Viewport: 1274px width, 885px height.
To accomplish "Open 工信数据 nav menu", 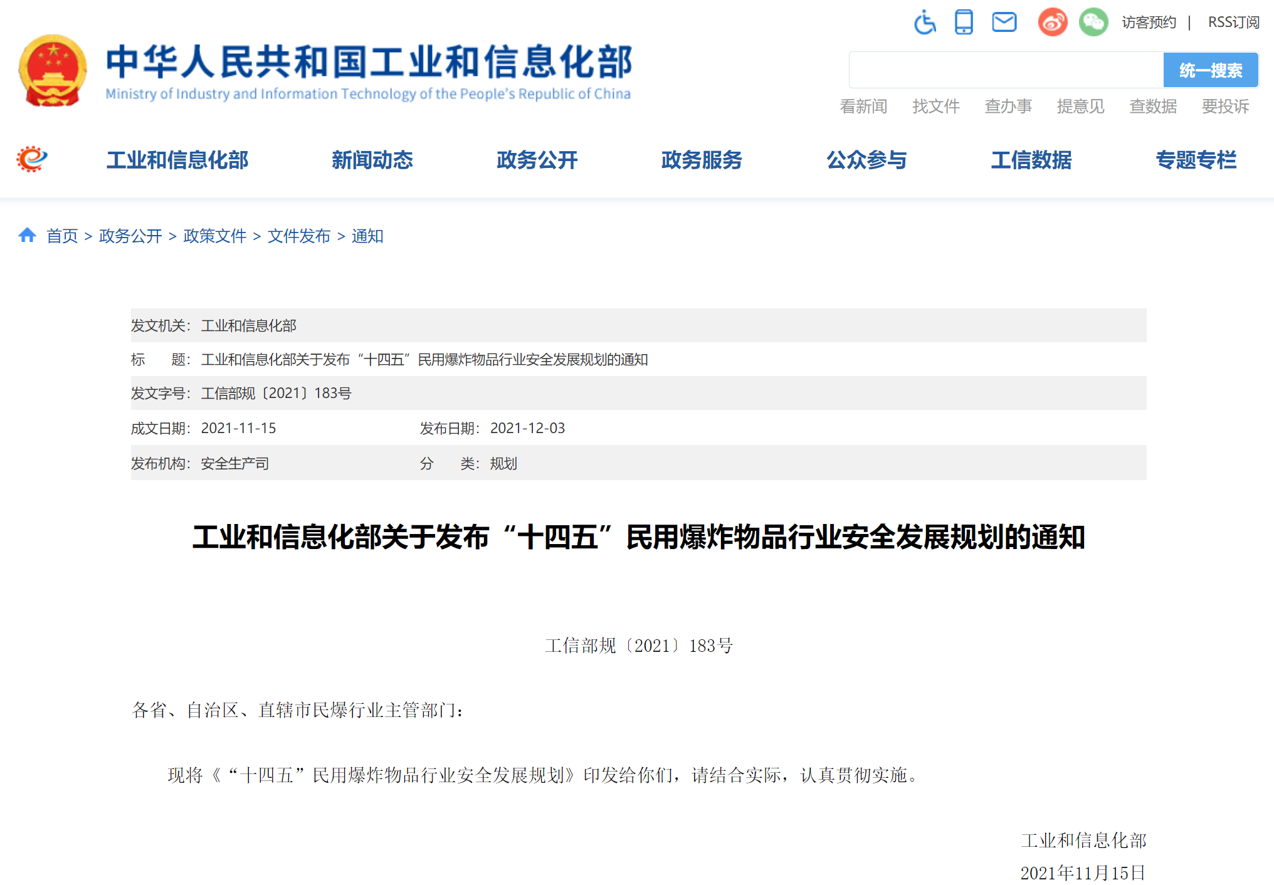I will [1031, 160].
